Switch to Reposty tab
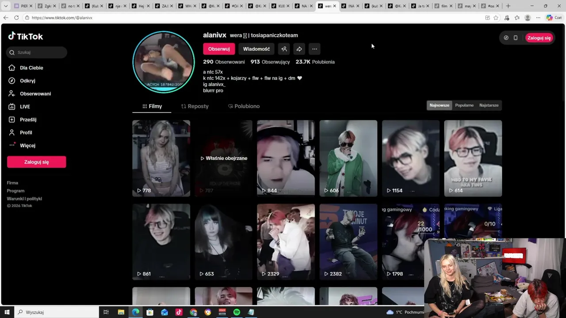 [195, 106]
